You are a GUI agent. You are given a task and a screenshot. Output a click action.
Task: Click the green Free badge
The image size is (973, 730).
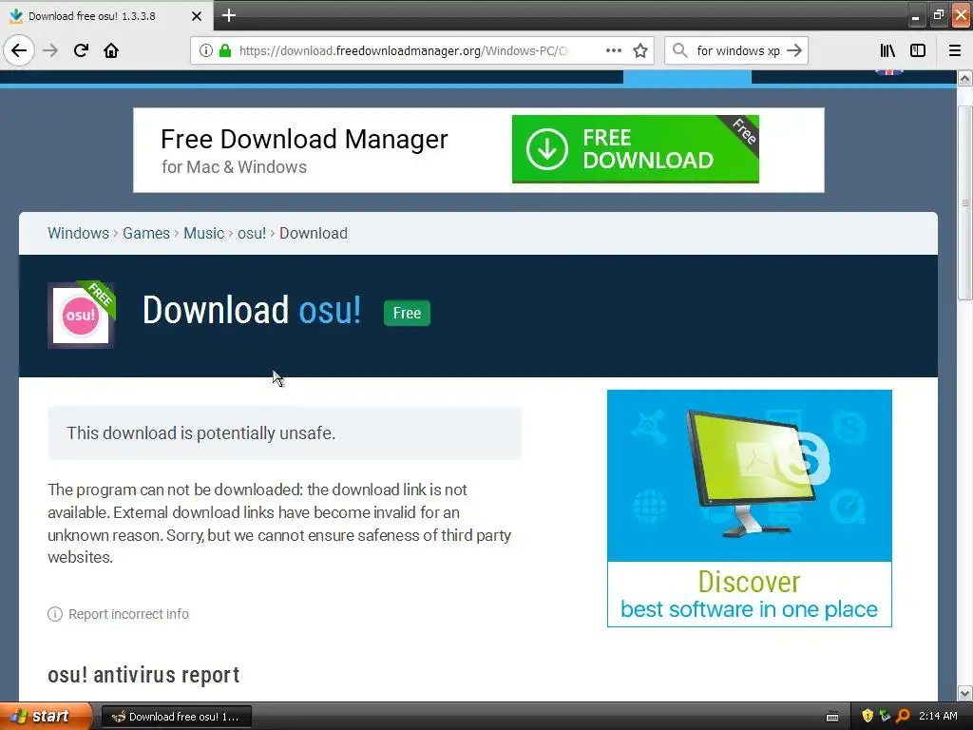coord(407,313)
